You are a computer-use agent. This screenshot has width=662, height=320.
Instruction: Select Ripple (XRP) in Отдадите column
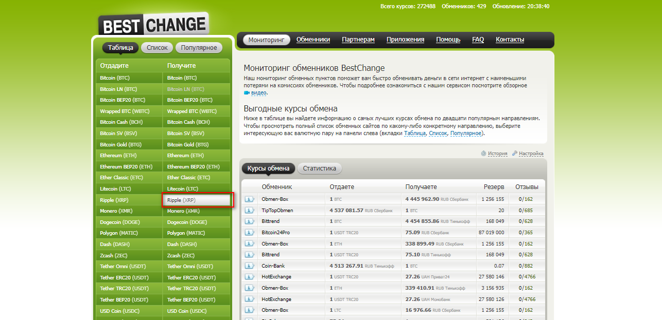pyautogui.click(x=129, y=200)
